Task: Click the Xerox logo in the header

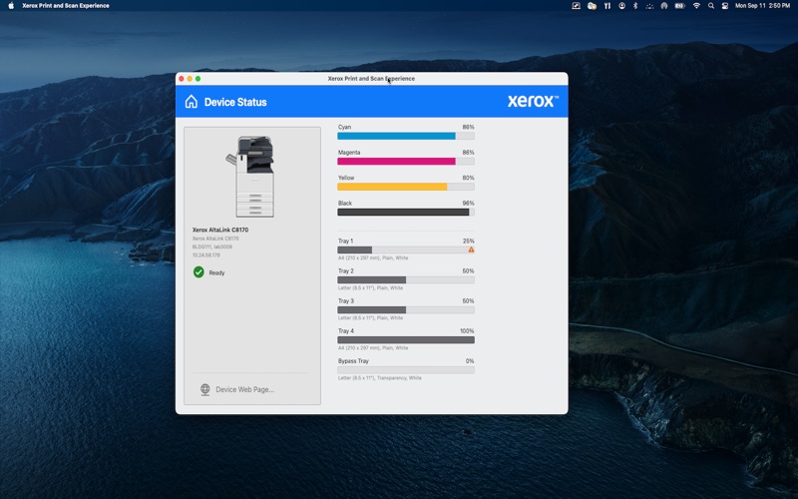Action: [x=533, y=101]
